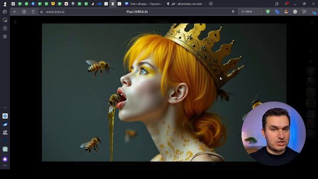Screen dimensions: 318x179
Task: Go back with the arrow button
Action: pos(15,12)
